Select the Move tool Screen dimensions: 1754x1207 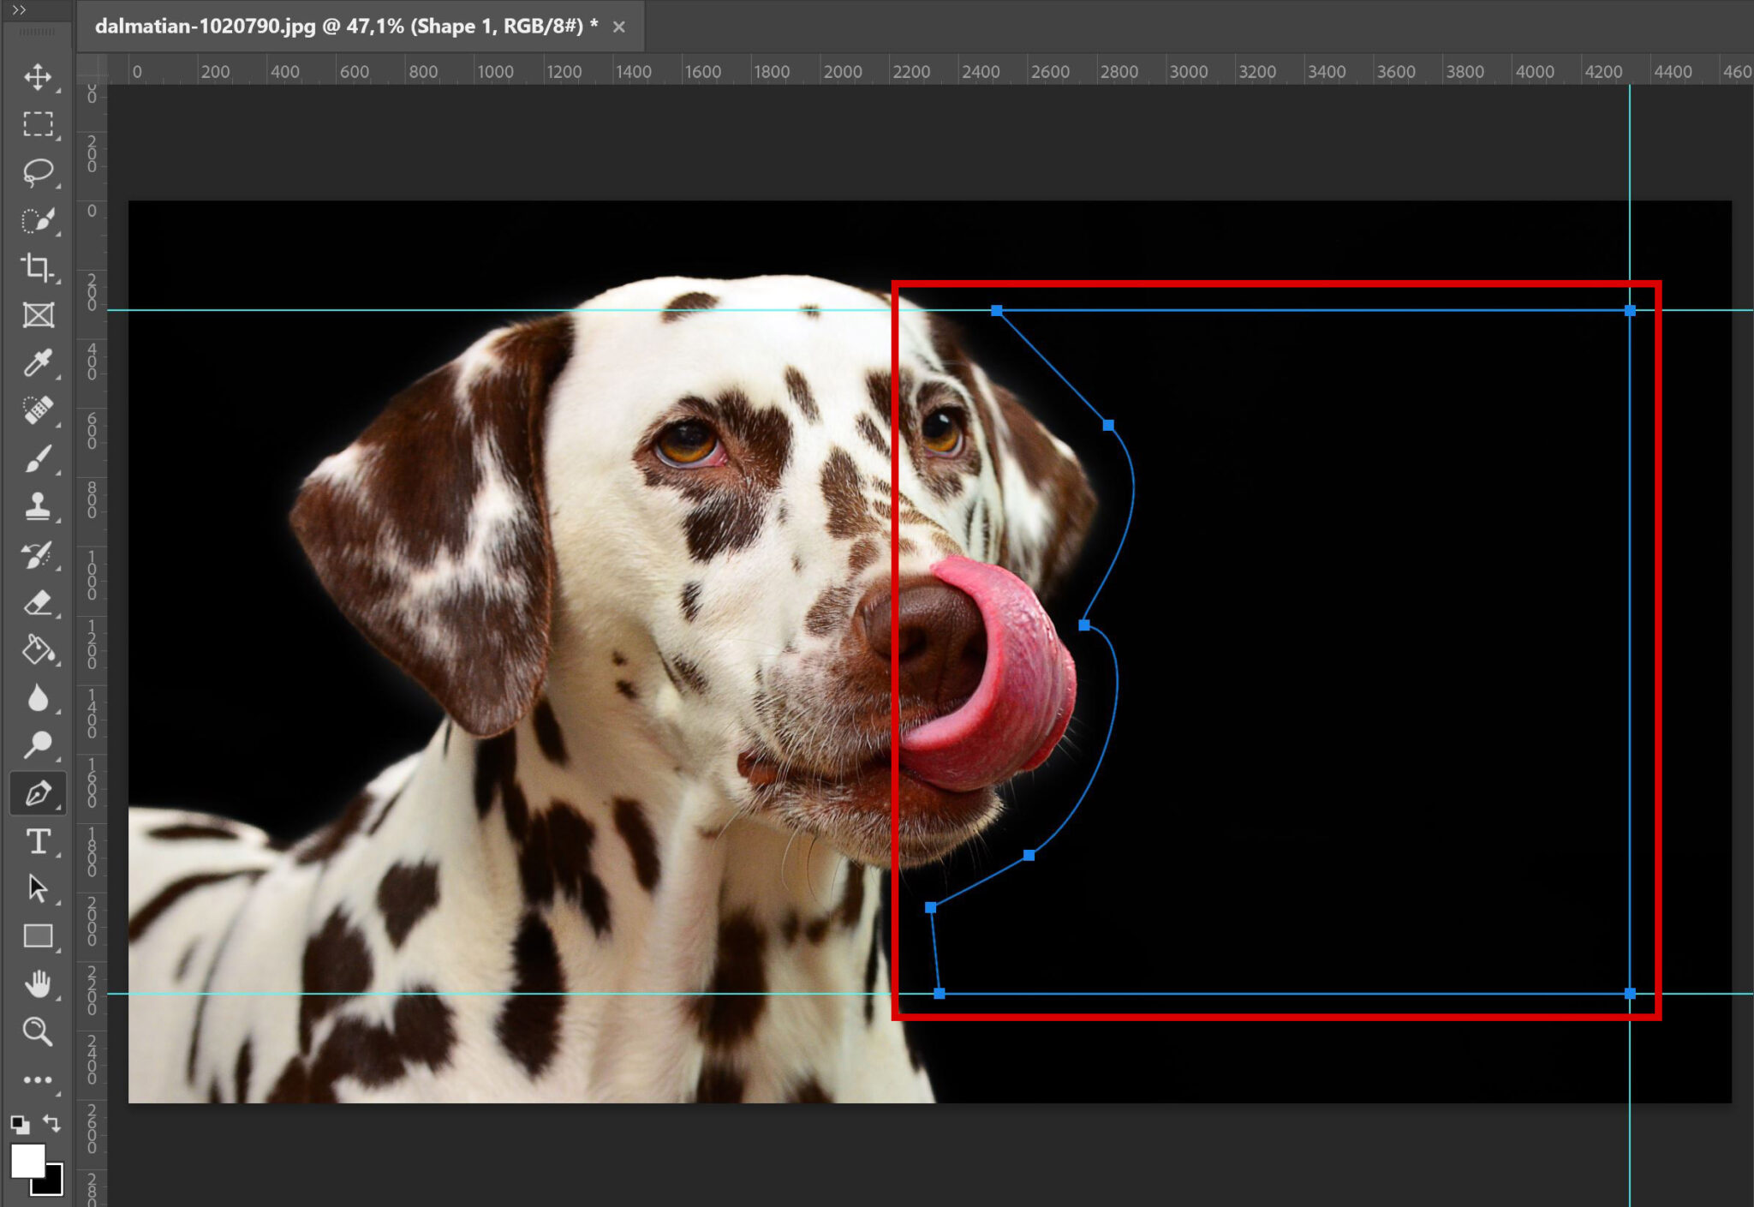pyautogui.click(x=38, y=77)
